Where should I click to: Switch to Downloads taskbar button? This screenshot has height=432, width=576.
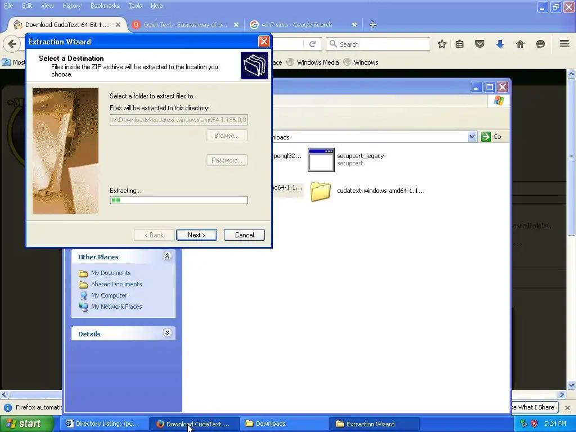coord(284,424)
